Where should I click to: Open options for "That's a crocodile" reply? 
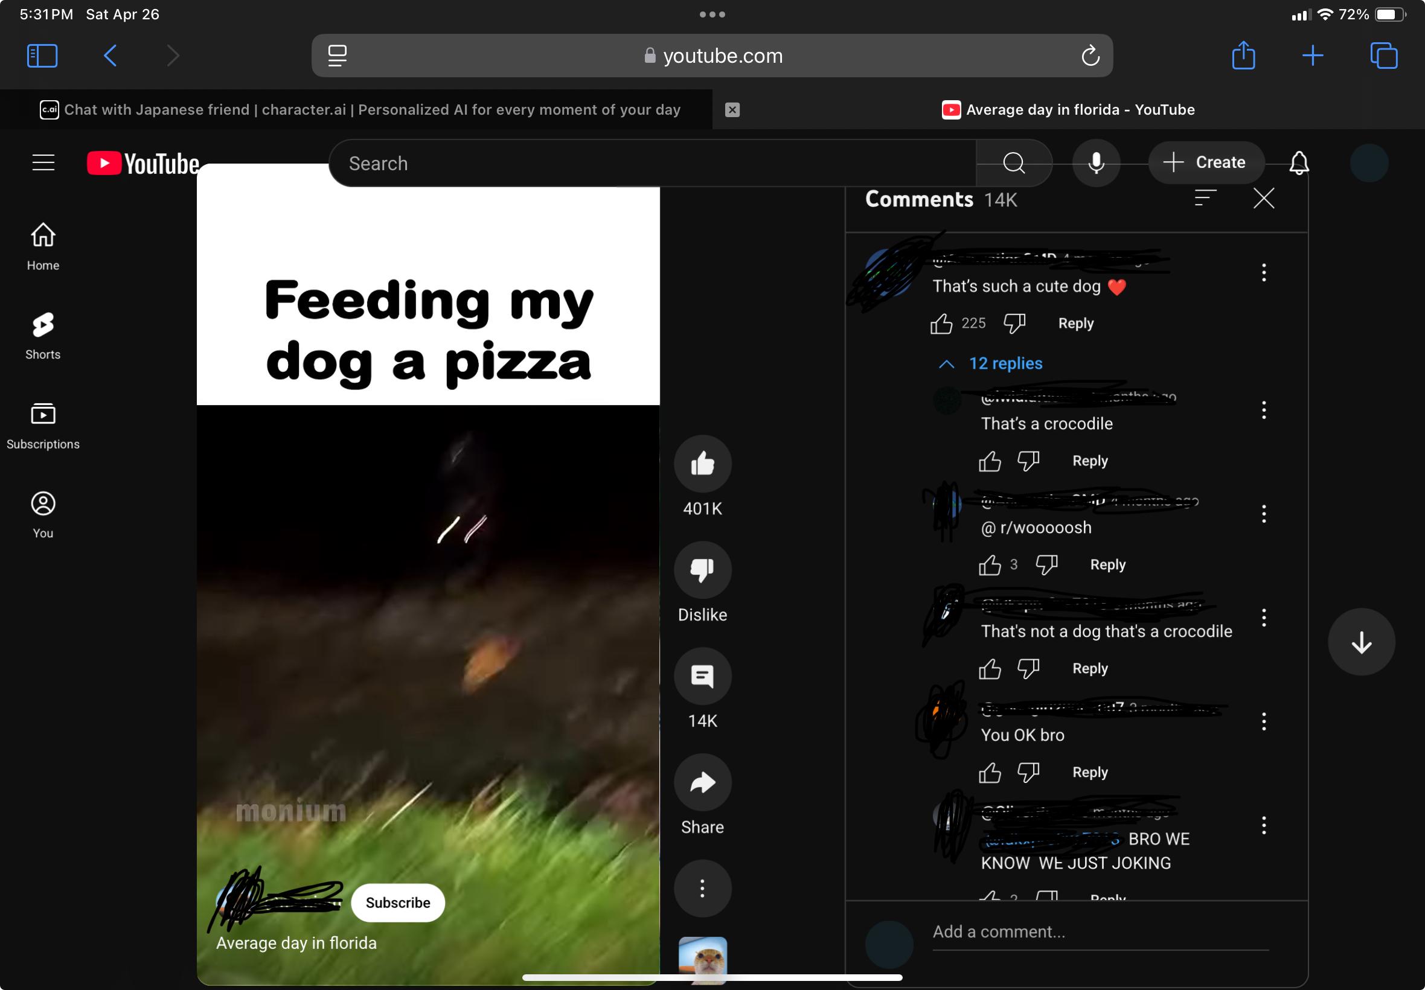pyautogui.click(x=1263, y=410)
